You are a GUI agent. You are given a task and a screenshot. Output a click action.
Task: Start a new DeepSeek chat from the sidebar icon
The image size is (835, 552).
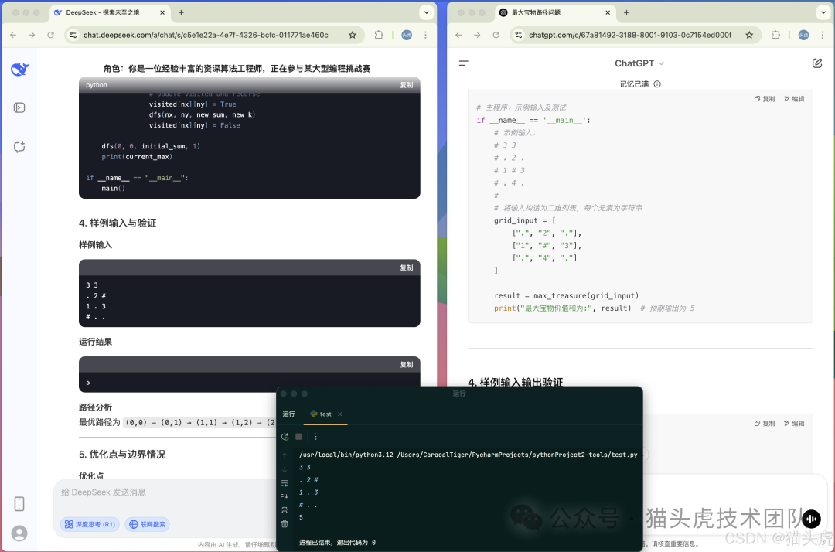19,147
